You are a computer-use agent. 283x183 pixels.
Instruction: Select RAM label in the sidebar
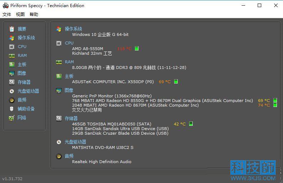tap(22, 55)
